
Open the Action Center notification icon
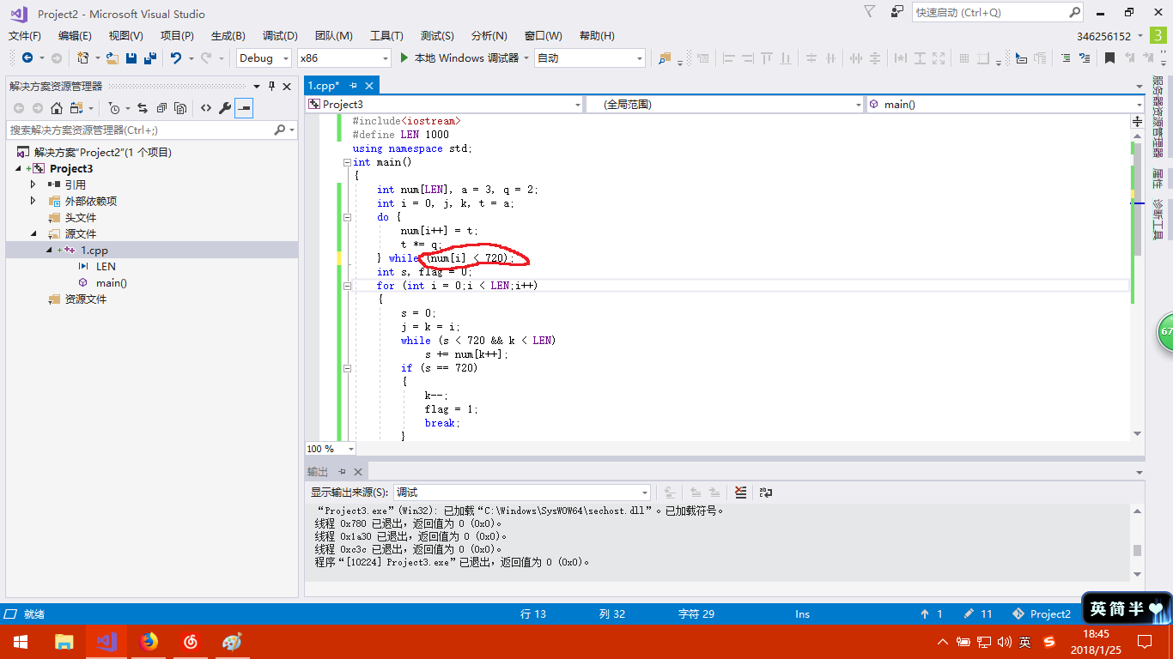(1144, 641)
